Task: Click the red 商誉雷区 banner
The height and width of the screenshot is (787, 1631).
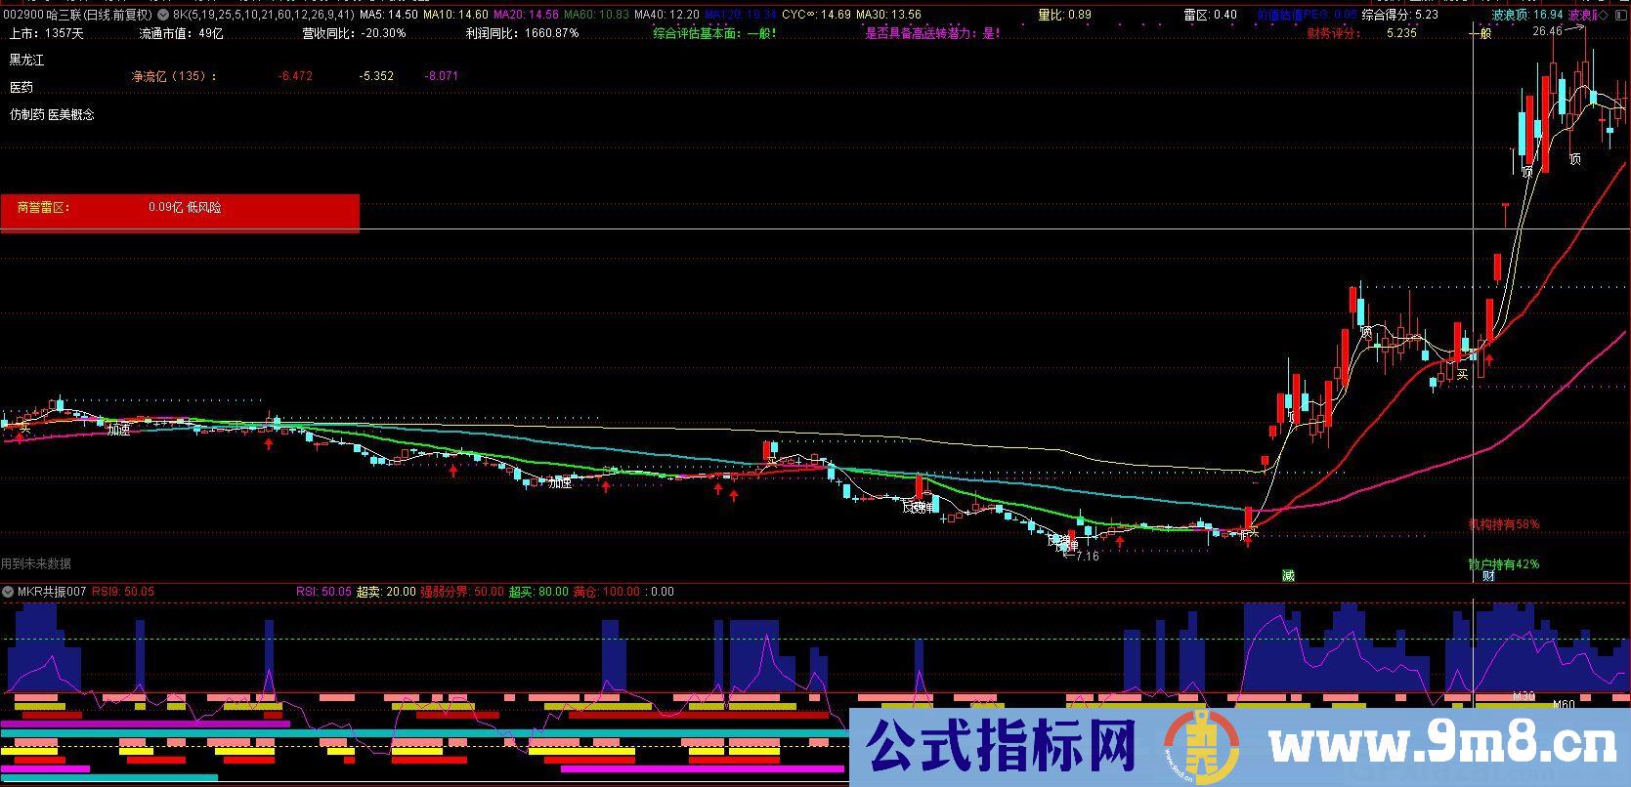Action: click(180, 213)
